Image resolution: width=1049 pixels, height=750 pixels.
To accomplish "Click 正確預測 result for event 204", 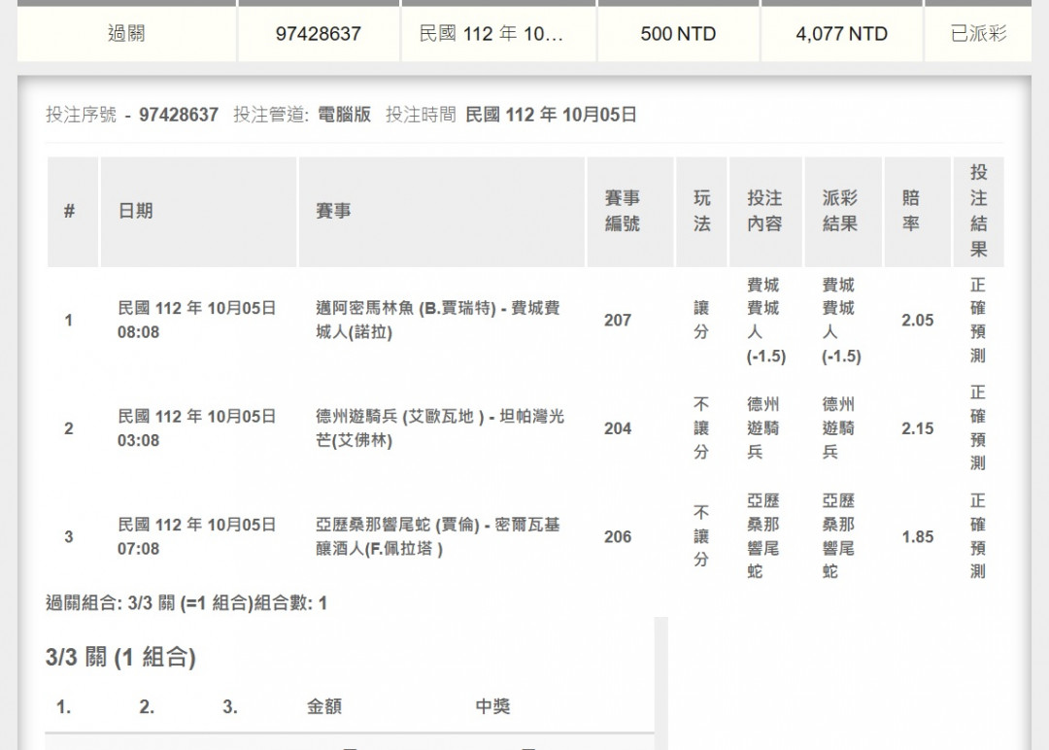I will pos(978,428).
